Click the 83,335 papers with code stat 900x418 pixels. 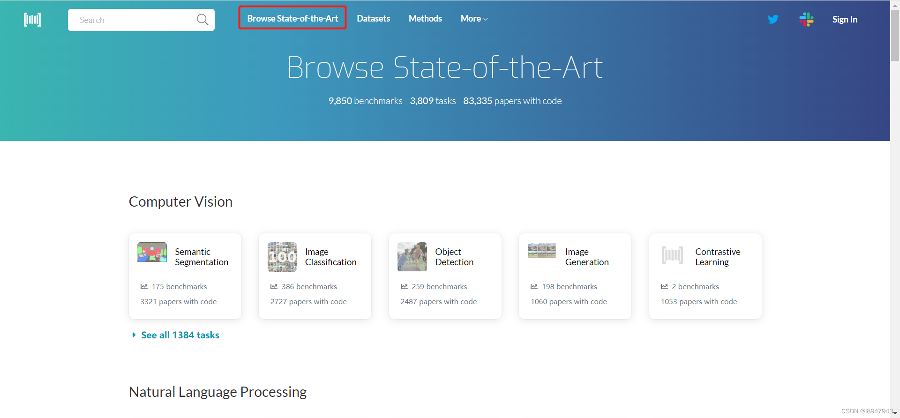coord(512,101)
